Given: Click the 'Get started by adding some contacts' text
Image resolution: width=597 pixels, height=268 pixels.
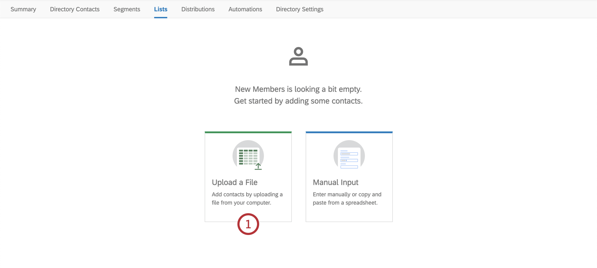Looking at the screenshot, I should pyautogui.click(x=298, y=101).
